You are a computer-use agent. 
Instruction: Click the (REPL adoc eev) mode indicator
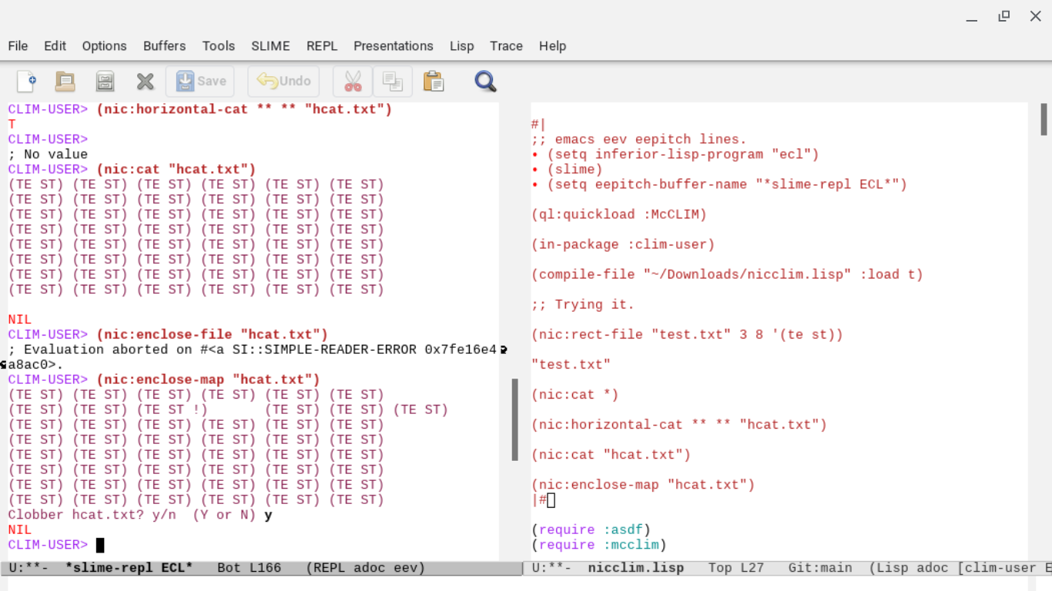click(x=365, y=568)
